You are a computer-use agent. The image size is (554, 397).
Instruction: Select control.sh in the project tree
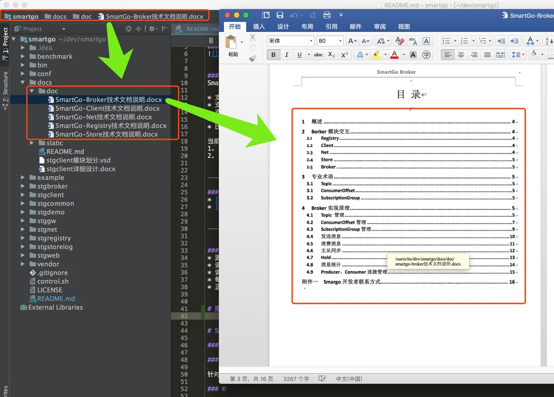pyautogui.click(x=53, y=281)
